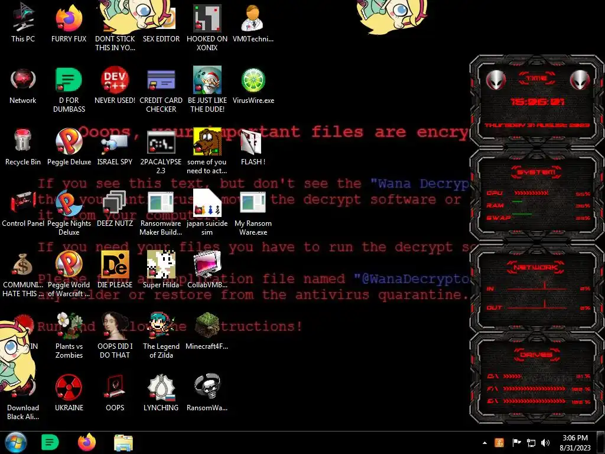Viewport: 605px width, 454px height.
Task: Open the OOPS laptop shortcut
Action: point(115,393)
